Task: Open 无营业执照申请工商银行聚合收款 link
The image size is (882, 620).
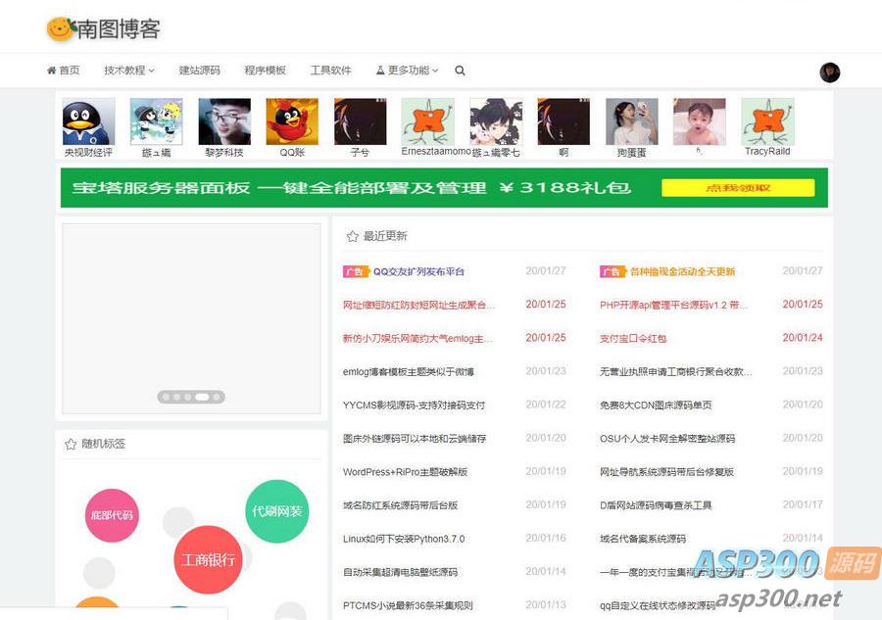Action: (675, 371)
